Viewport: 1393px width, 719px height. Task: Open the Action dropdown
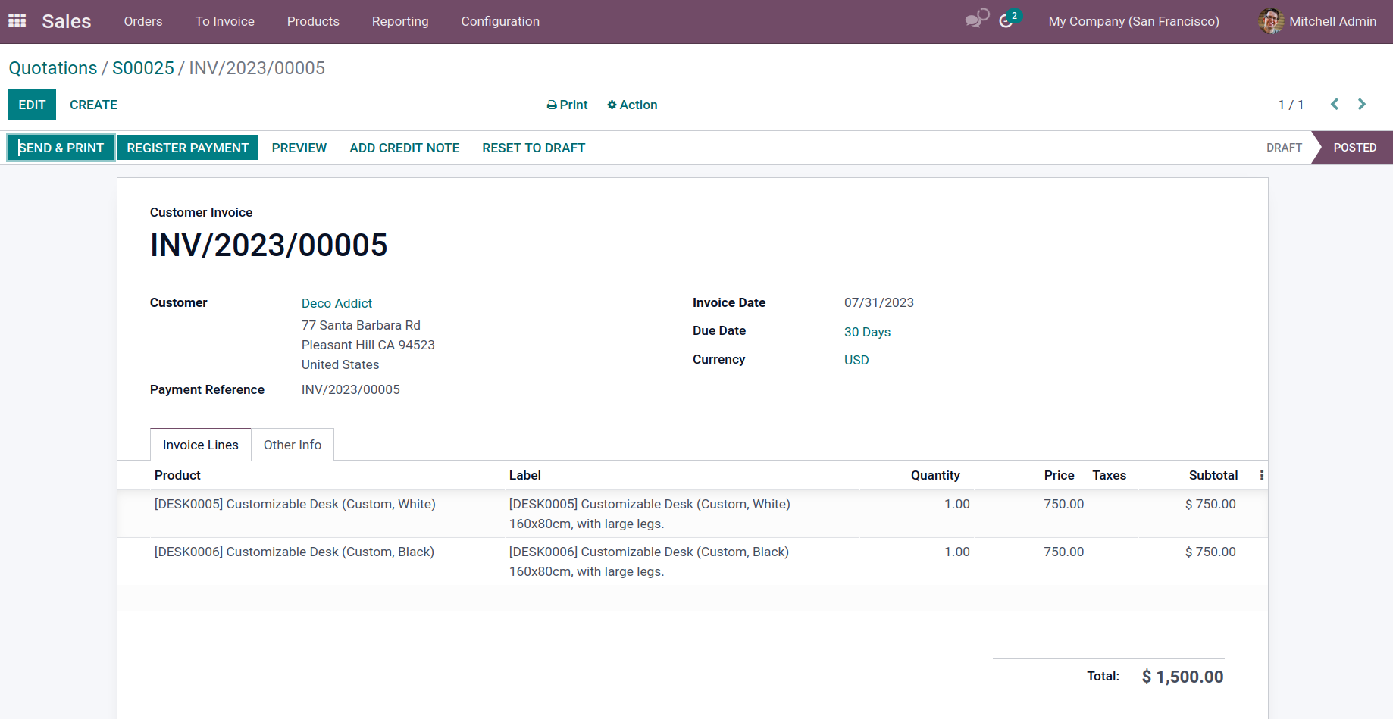(632, 105)
